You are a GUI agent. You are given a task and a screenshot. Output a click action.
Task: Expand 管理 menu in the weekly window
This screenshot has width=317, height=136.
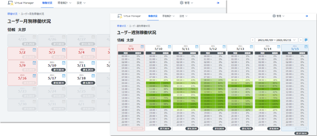click(x=279, y=16)
